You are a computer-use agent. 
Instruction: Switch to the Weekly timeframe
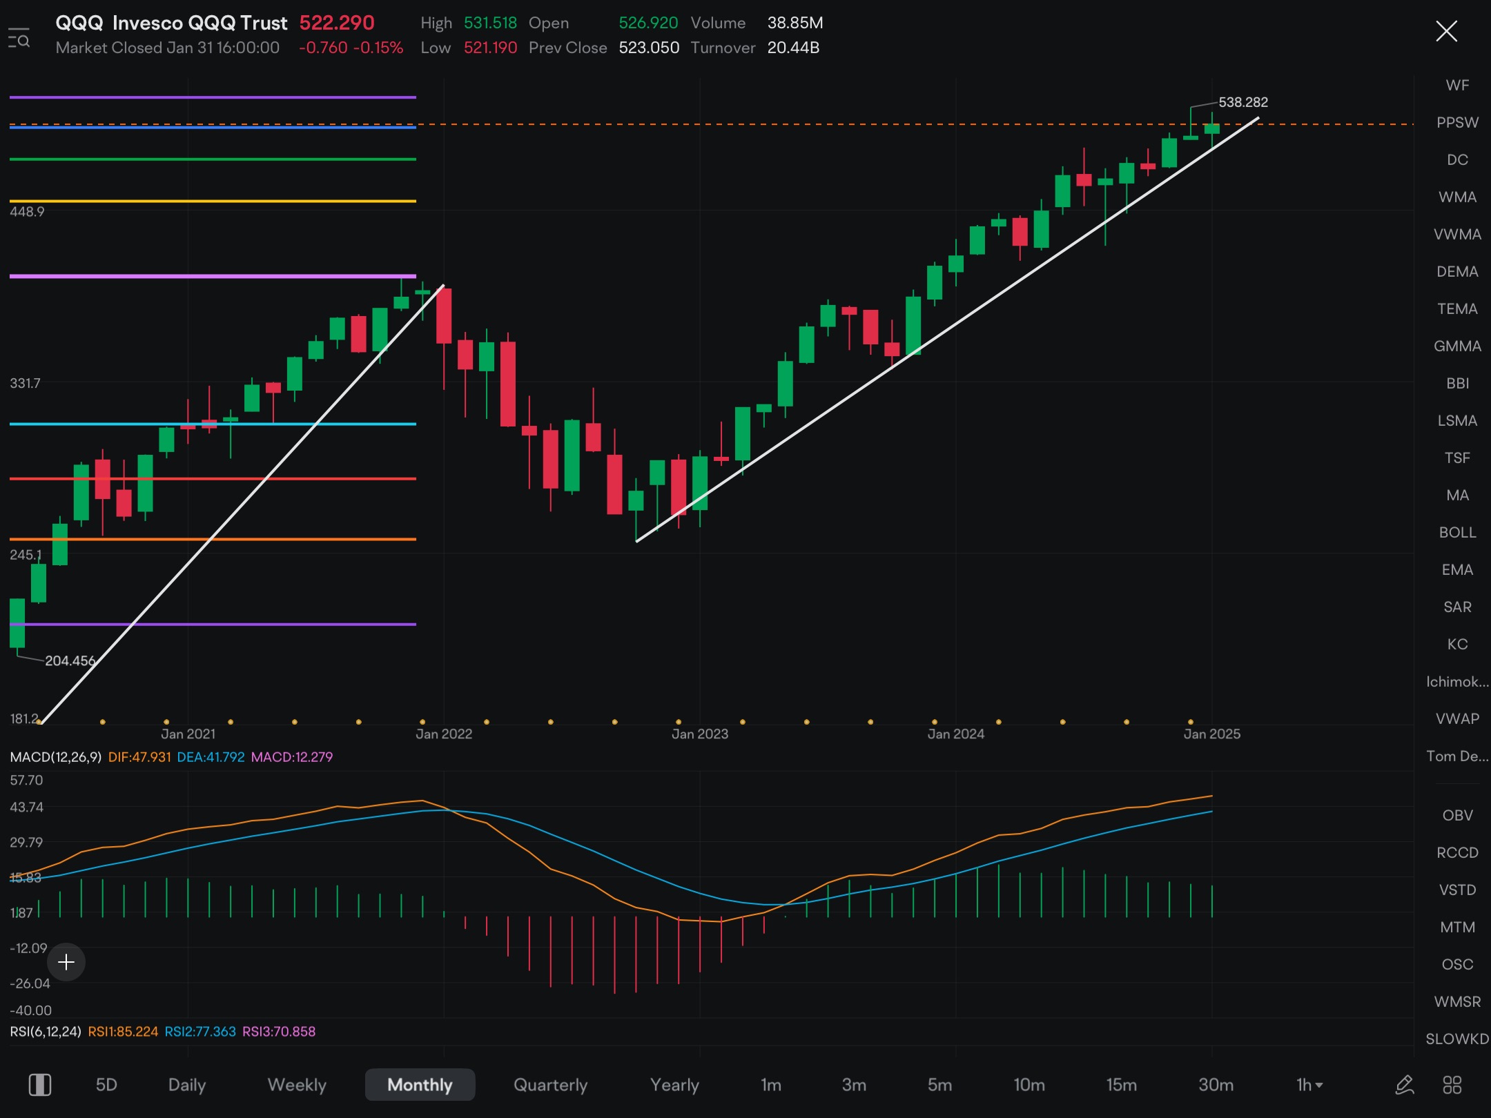coord(297,1085)
